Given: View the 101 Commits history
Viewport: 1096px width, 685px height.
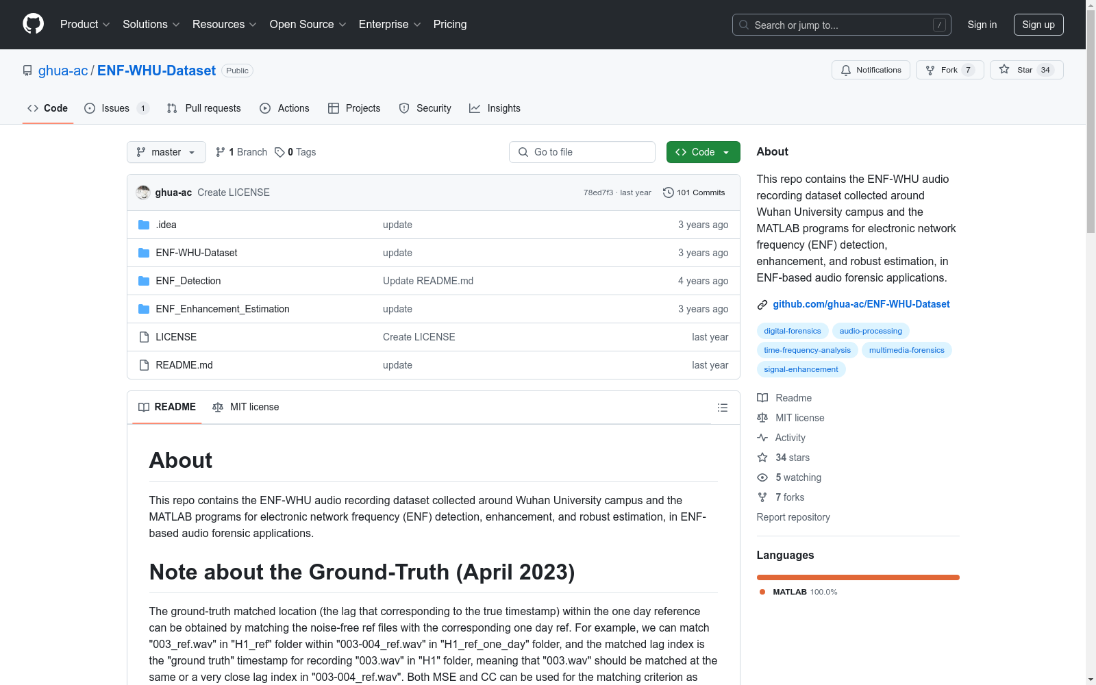Looking at the screenshot, I should point(694,192).
